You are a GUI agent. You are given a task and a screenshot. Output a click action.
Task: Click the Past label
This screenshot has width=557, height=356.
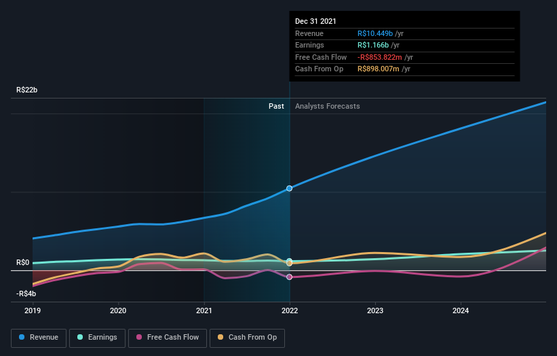point(276,107)
